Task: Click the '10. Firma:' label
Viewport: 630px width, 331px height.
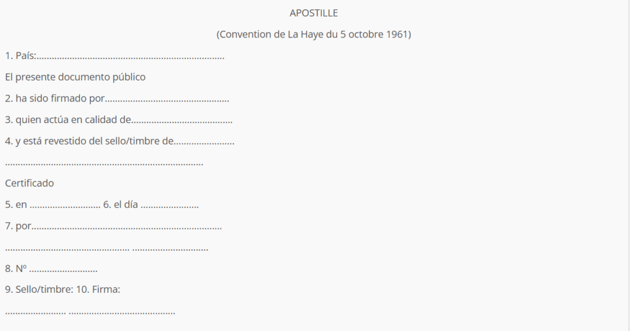Action: coord(98,290)
